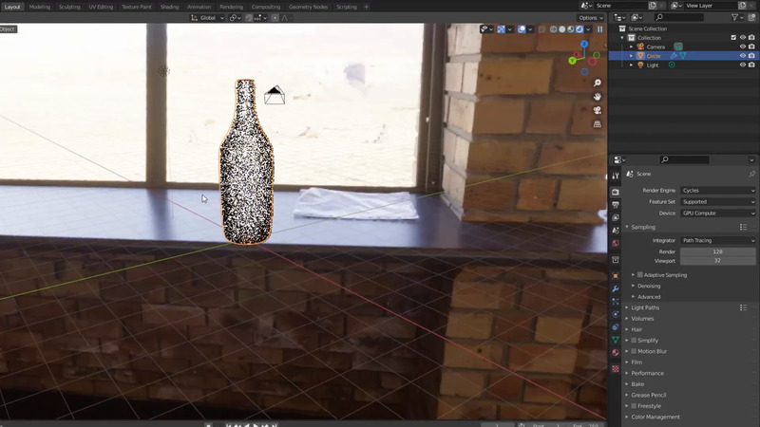This screenshot has width=760, height=427.
Task: Pause viewport render preview
Action: point(599,28)
